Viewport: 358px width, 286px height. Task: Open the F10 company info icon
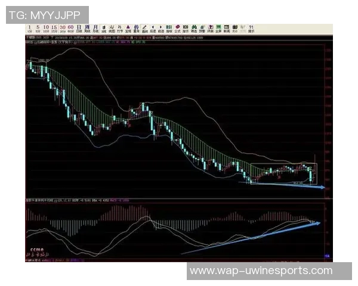[235, 29]
